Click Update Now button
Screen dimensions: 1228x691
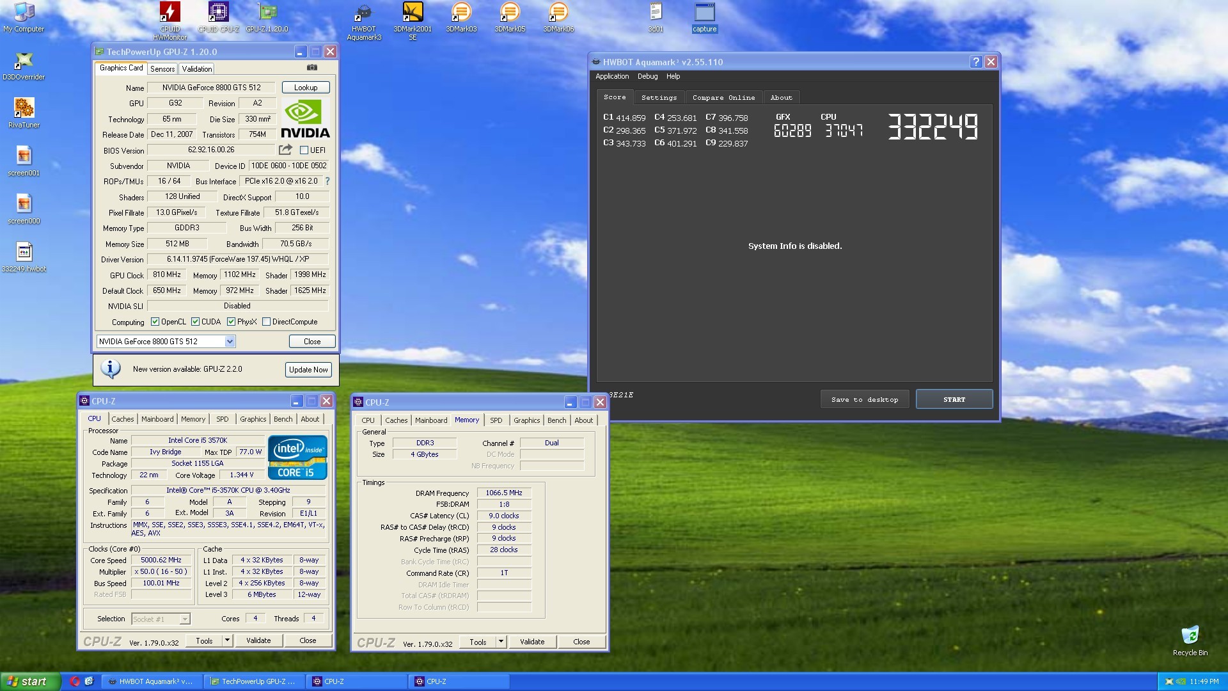[308, 370]
